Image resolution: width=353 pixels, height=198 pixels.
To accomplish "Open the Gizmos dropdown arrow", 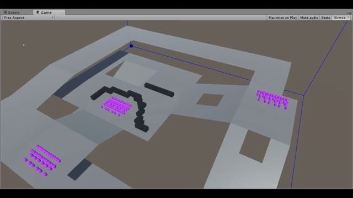I will coord(349,18).
